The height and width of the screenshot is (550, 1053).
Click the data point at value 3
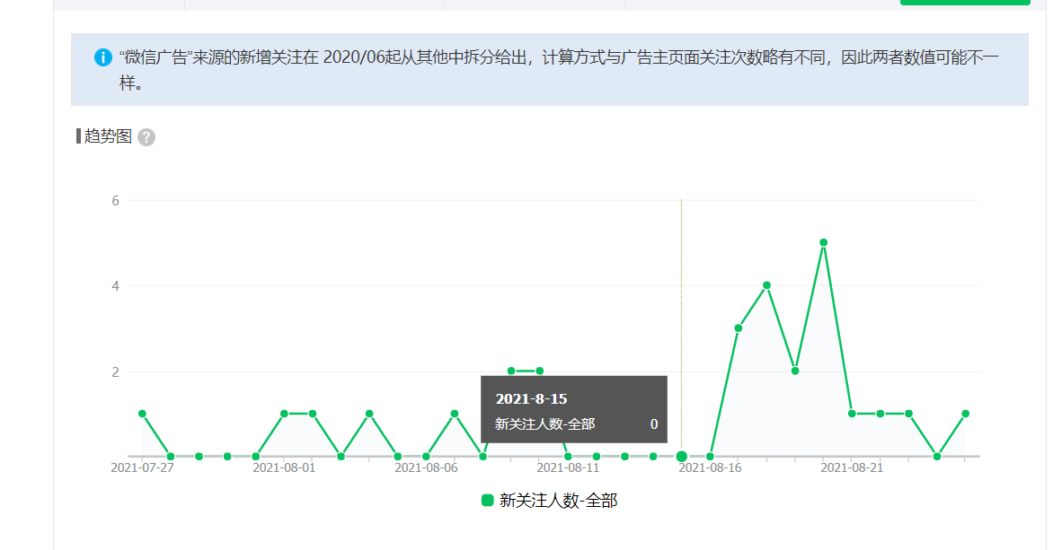(x=739, y=328)
